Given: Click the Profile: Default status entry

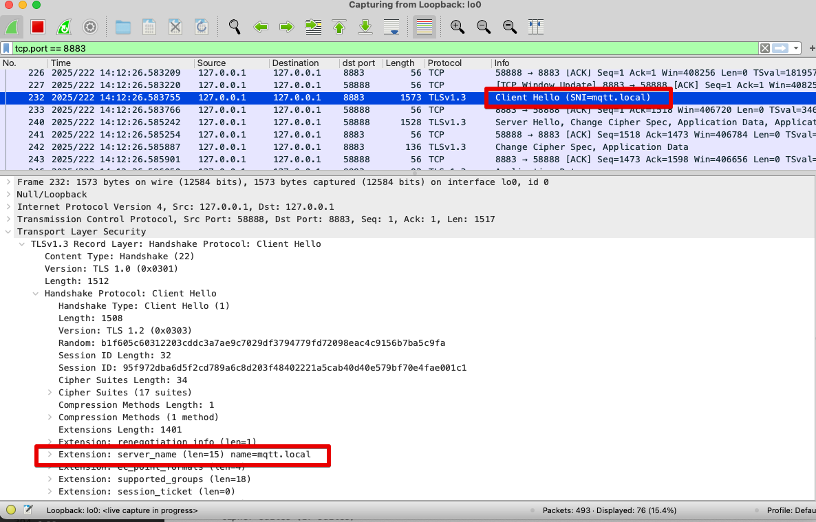Looking at the screenshot, I should (x=791, y=510).
